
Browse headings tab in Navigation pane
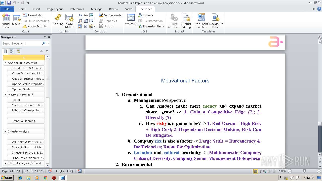(x=6, y=51)
